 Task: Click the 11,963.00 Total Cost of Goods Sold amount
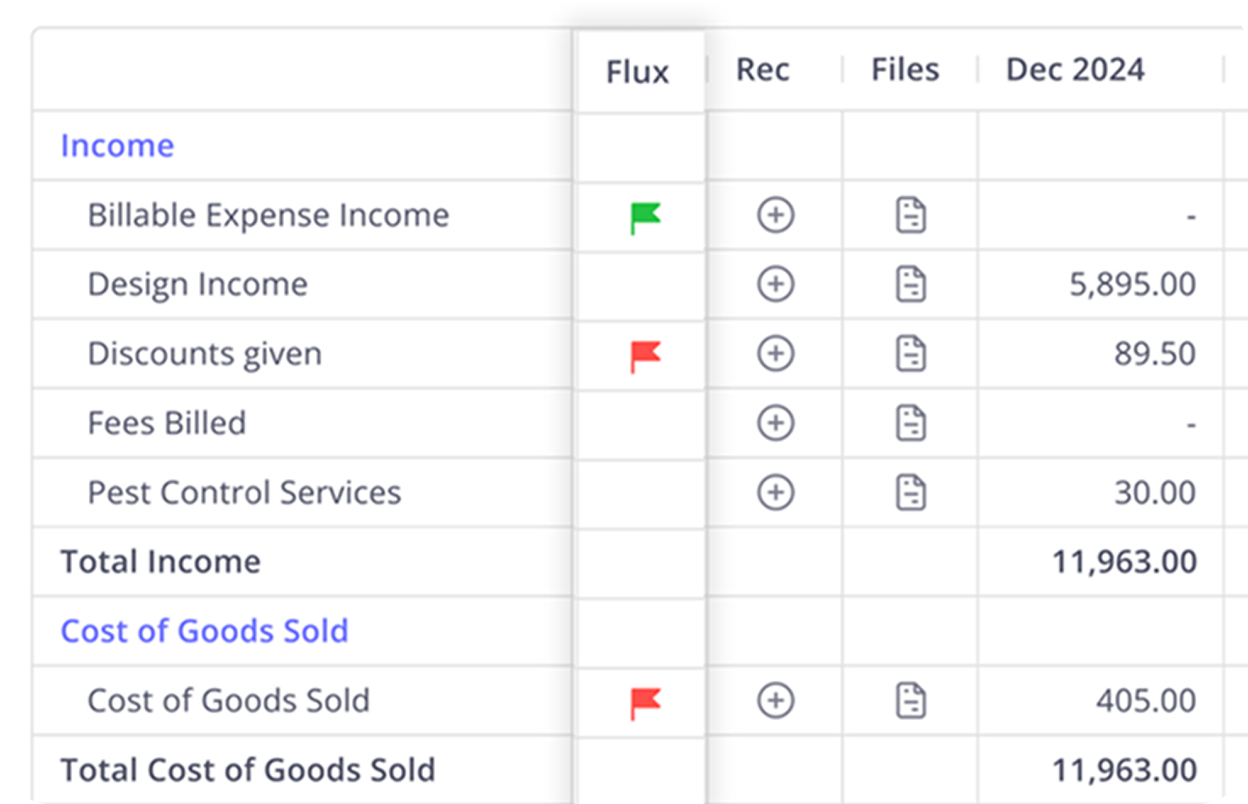[x=1124, y=770]
